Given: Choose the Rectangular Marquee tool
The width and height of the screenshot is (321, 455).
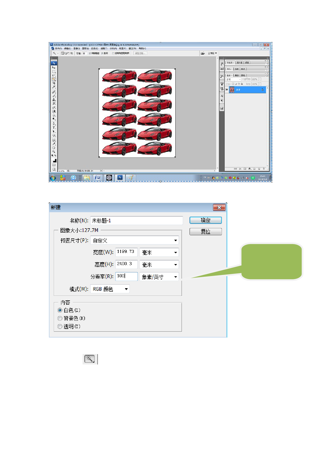Looking at the screenshot, I should click(54, 72).
